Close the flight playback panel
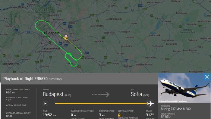The image size is (211, 119). pyautogui.click(x=207, y=77)
